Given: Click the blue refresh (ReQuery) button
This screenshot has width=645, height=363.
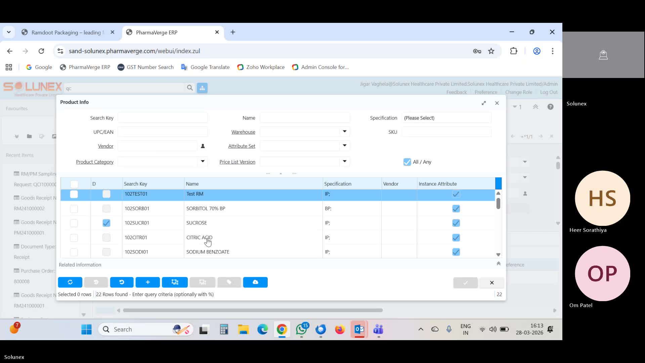Looking at the screenshot, I should (70, 282).
